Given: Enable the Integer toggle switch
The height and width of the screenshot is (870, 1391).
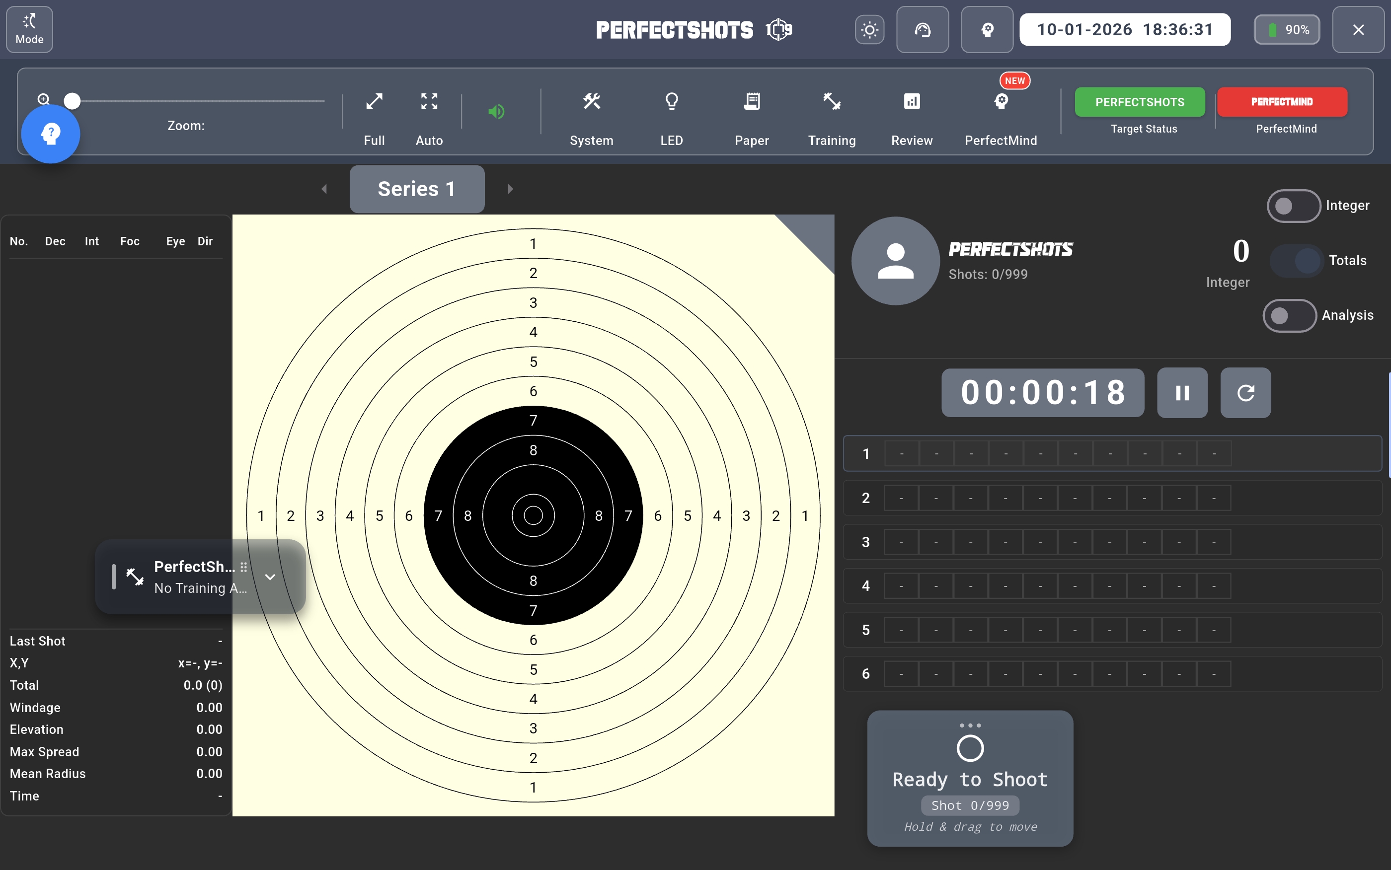Looking at the screenshot, I should click(1293, 206).
